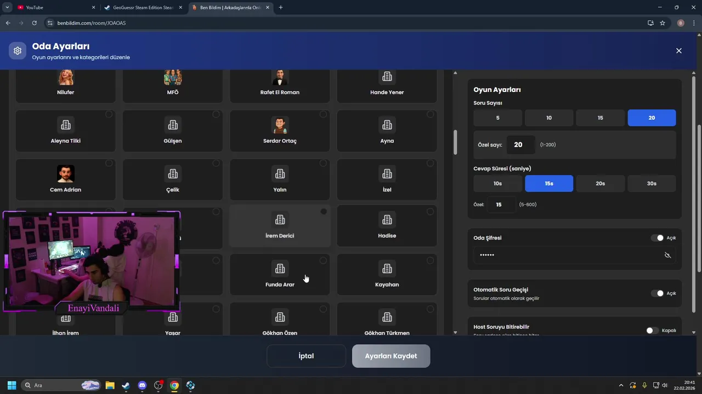Set answer time to 10s

[497, 183]
